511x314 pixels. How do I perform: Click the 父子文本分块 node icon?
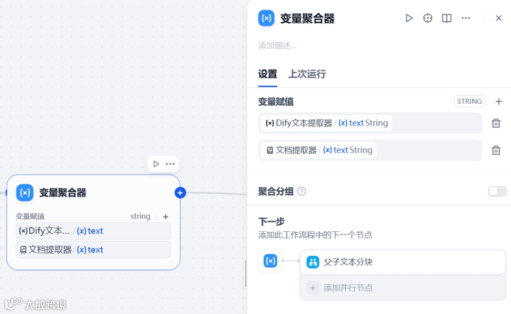click(x=313, y=262)
